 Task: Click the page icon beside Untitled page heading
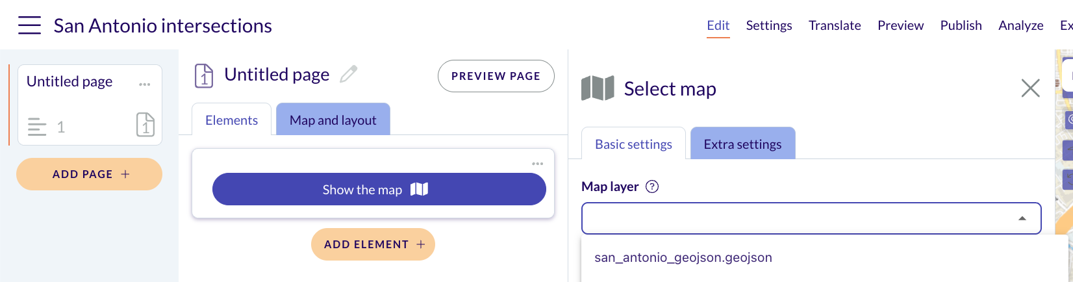204,75
